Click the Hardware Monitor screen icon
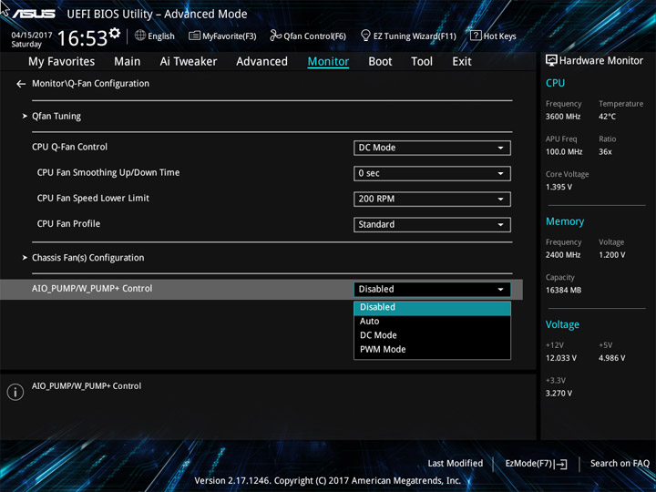Screen dimensions: 656x492 point(551,61)
